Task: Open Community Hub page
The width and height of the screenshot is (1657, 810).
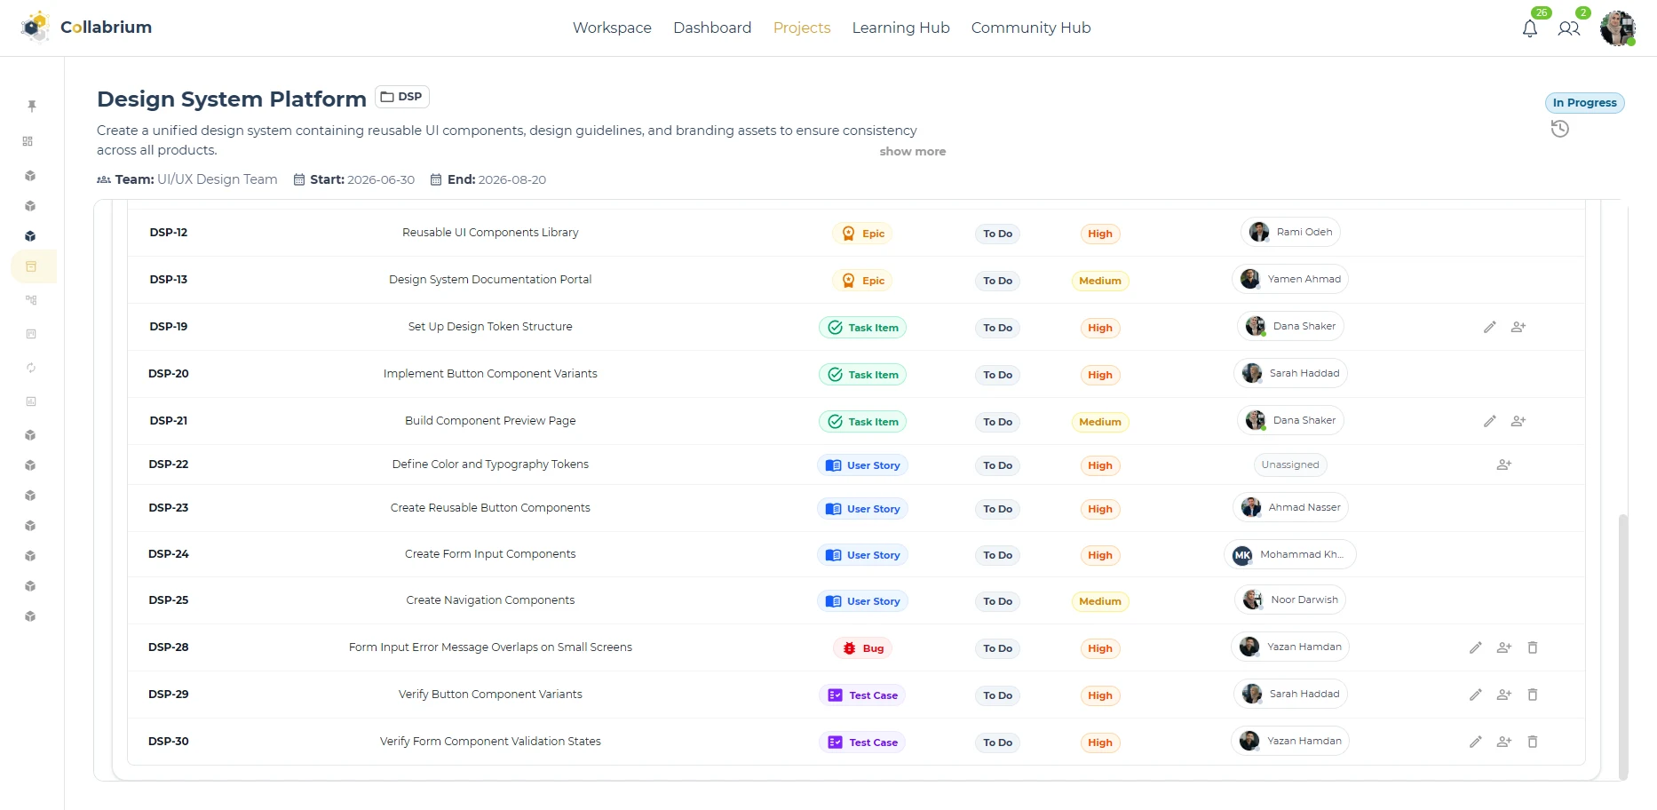Action: pos(1030,28)
